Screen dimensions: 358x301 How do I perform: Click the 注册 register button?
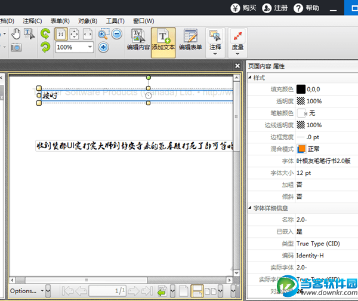(275, 8)
